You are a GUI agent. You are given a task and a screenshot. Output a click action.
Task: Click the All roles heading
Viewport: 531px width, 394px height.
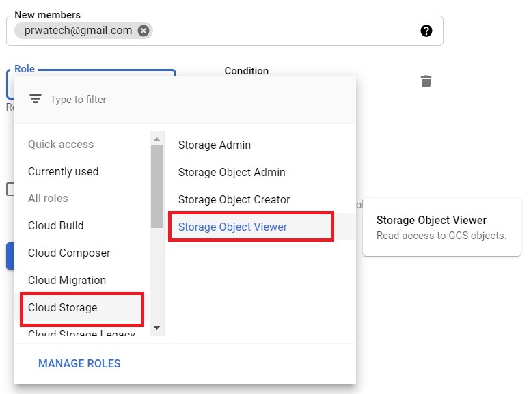click(48, 198)
